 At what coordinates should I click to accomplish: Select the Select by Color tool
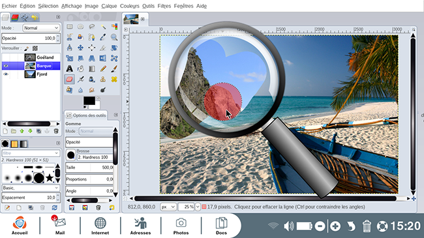[114, 27]
